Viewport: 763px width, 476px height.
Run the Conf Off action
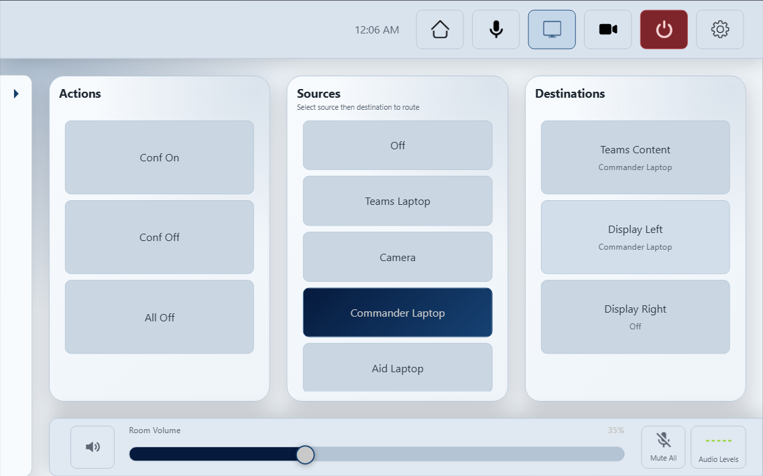tap(160, 237)
